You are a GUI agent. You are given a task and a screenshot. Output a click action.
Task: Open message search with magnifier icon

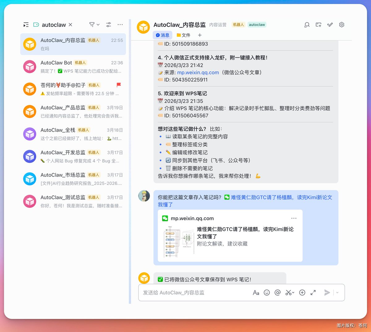click(x=307, y=25)
